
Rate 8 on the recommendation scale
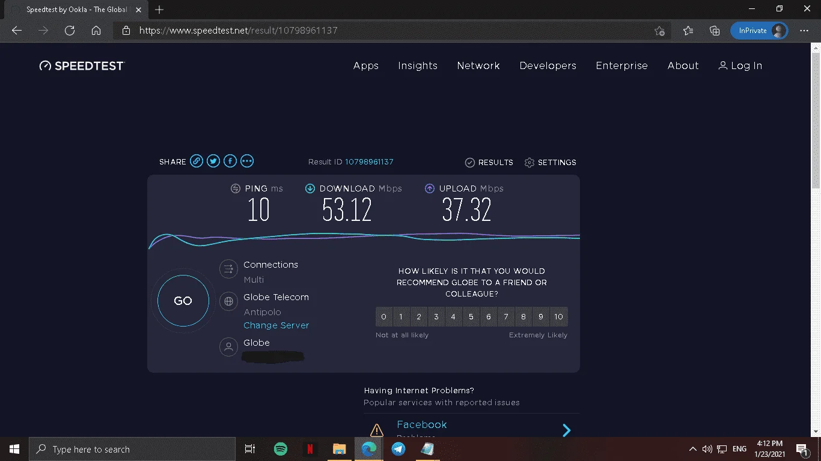(x=523, y=317)
